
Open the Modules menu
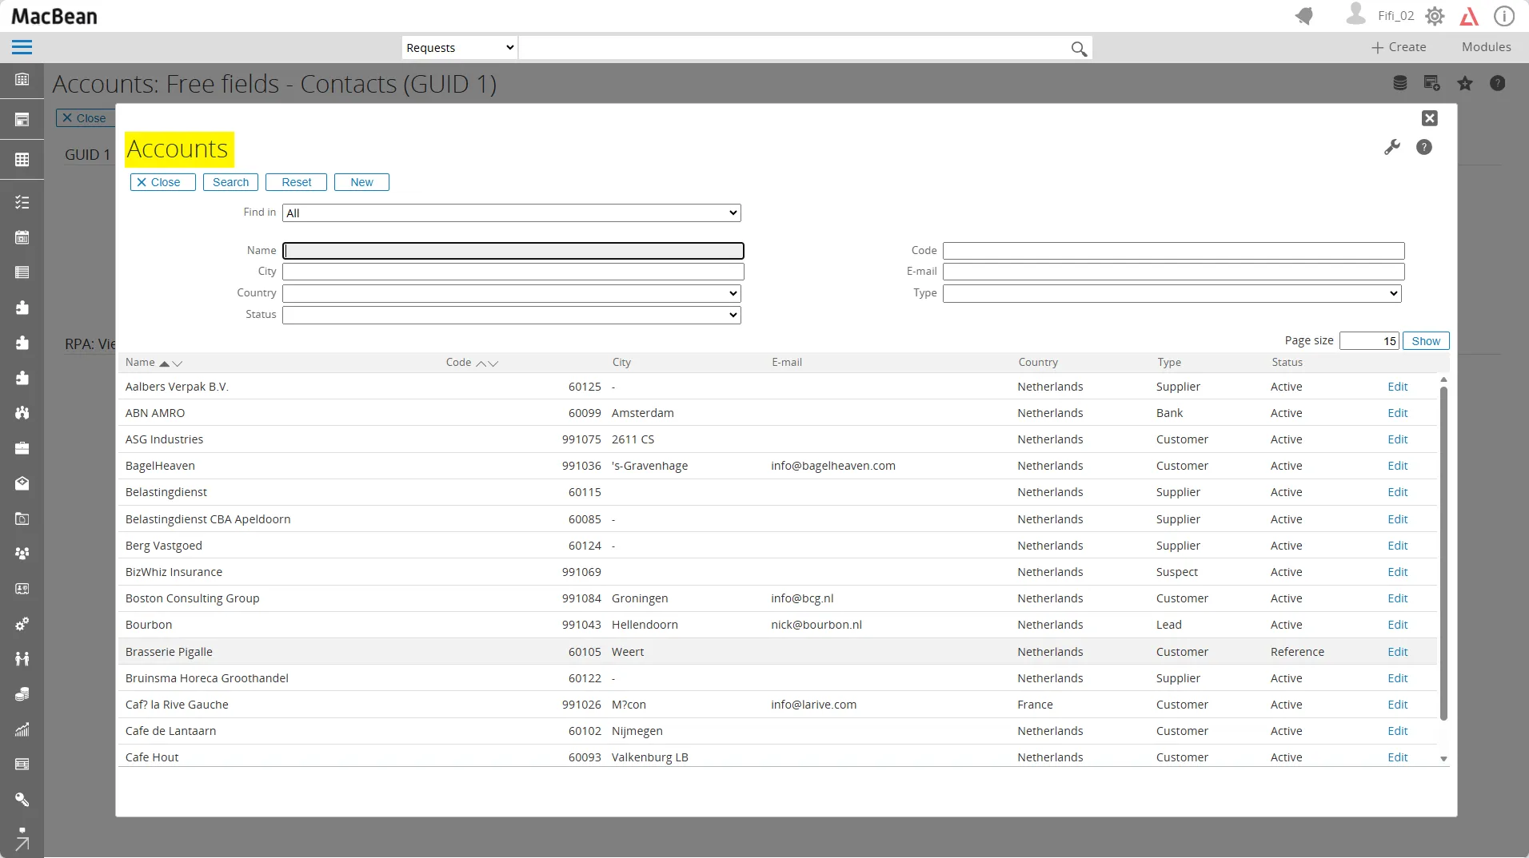(1486, 47)
